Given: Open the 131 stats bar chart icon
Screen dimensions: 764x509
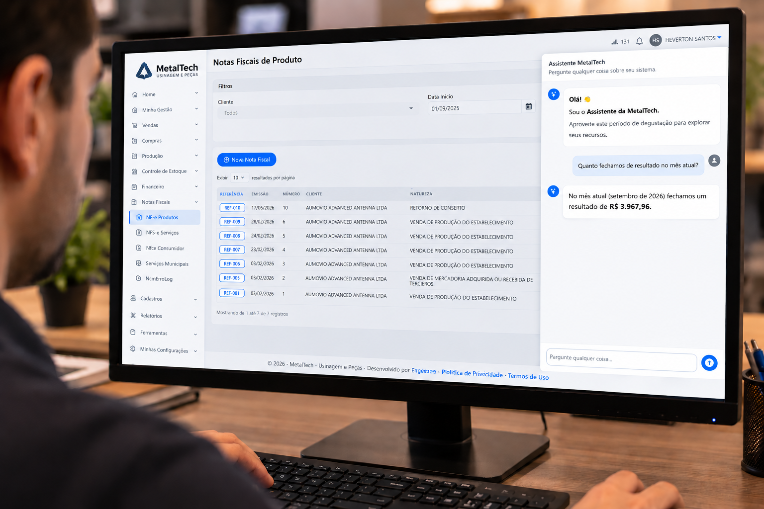Looking at the screenshot, I should (615, 42).
